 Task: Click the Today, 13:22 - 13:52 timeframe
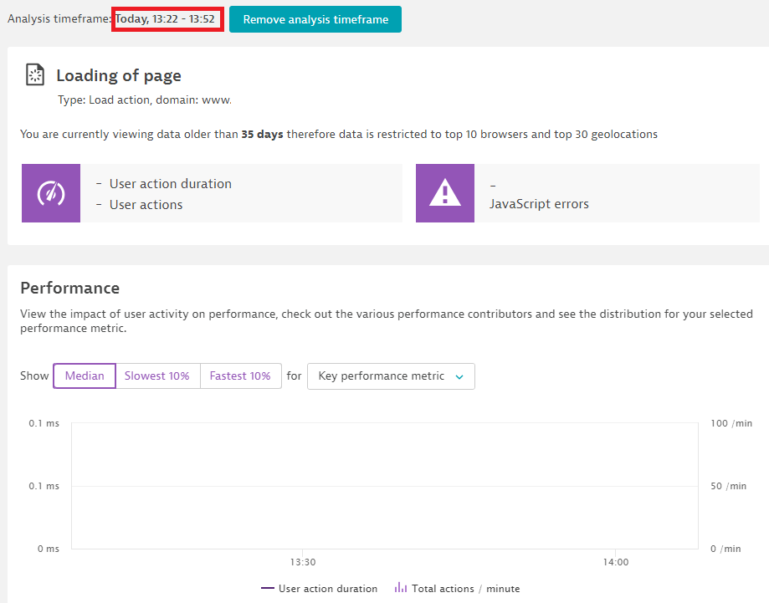[167, 19]
